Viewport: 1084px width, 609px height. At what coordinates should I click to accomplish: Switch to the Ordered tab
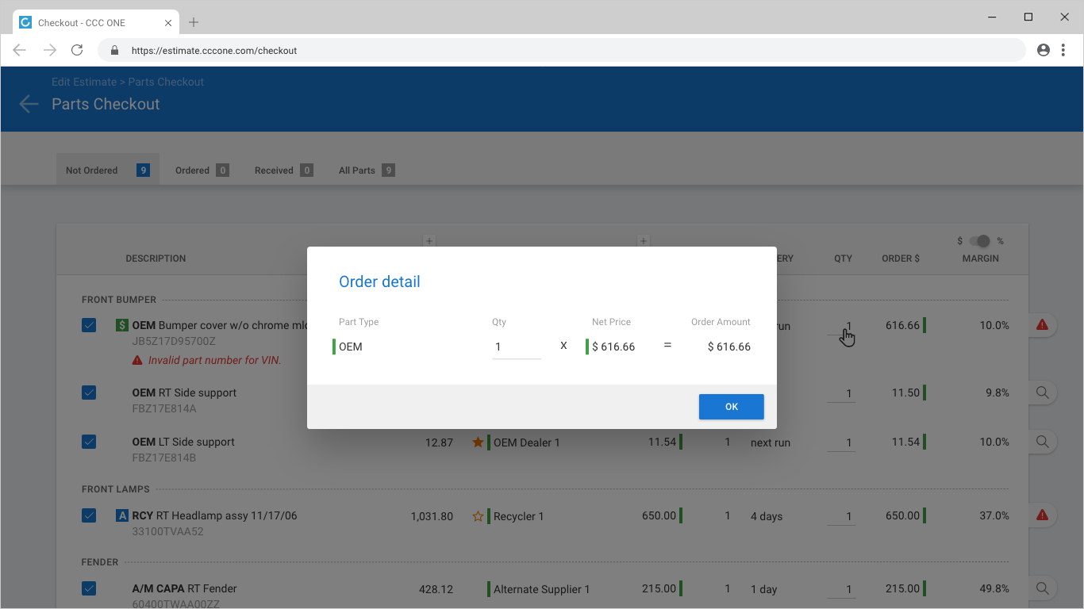pos(202,170)
